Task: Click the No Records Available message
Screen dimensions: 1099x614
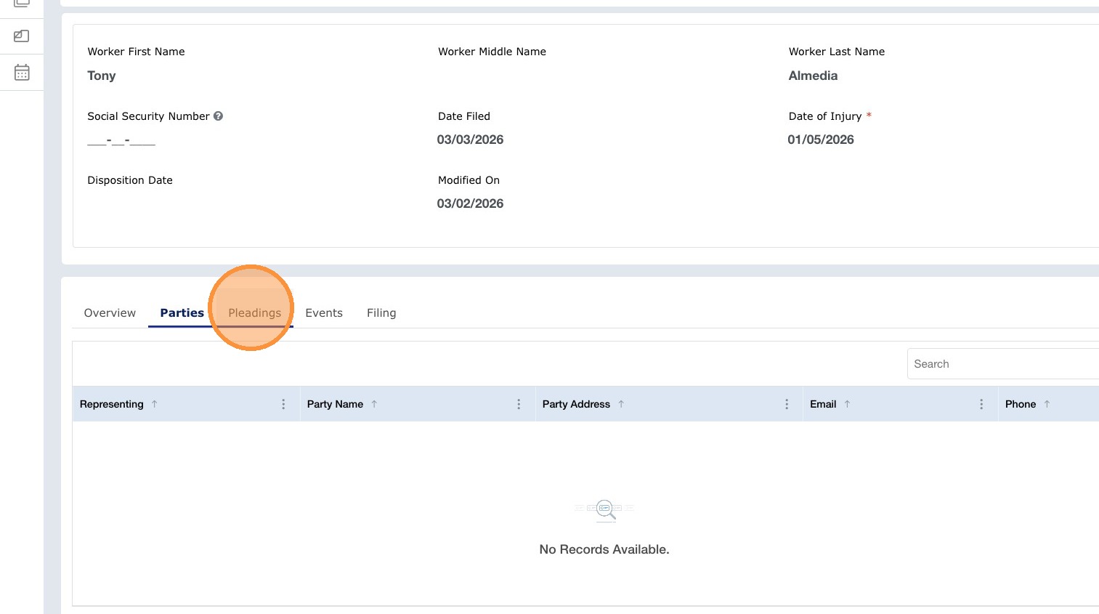Action: tap(604, 549)
